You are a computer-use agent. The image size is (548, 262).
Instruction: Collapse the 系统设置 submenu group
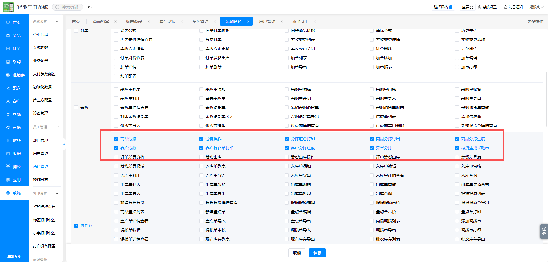coord(57,21)
